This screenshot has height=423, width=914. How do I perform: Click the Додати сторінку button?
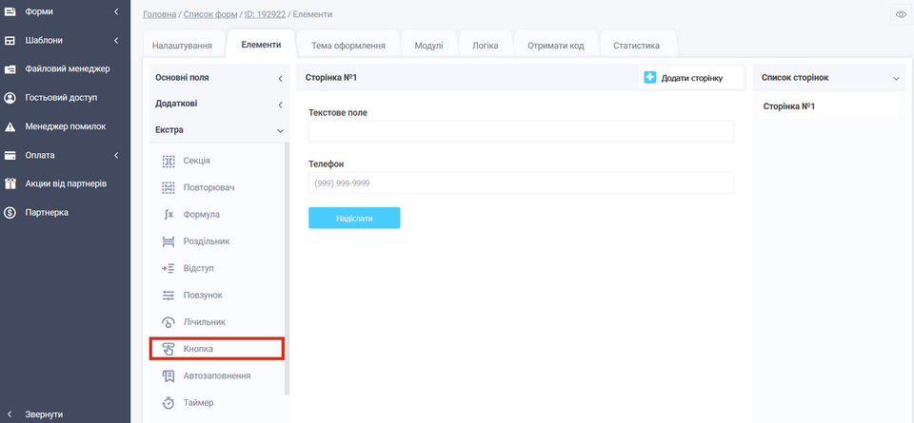(x=683, y=78)
